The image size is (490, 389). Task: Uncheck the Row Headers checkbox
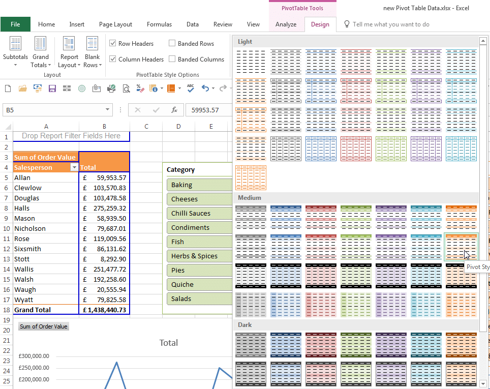click(x=113, y=44)
